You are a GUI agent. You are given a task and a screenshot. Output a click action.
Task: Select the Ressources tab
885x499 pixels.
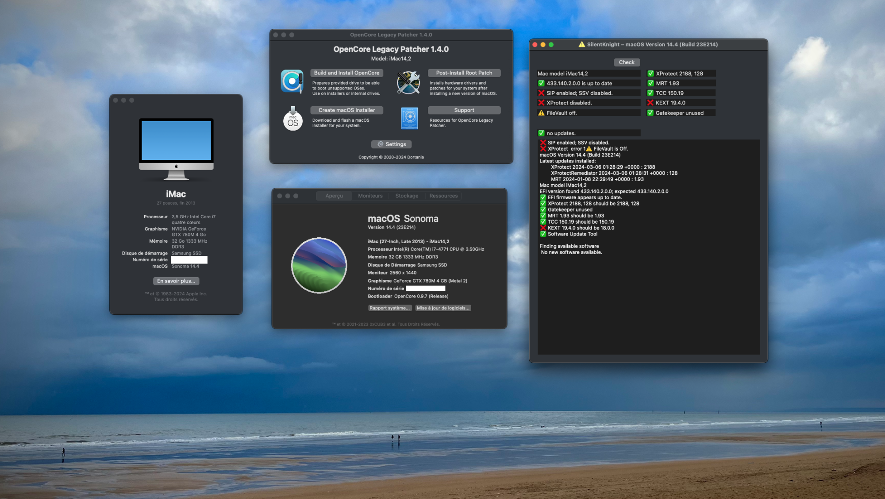443,196
